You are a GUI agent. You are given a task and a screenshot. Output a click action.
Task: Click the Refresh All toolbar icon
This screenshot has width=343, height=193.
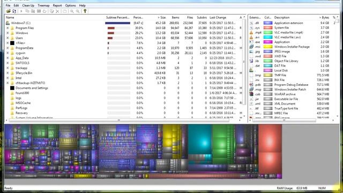point(14,11)
